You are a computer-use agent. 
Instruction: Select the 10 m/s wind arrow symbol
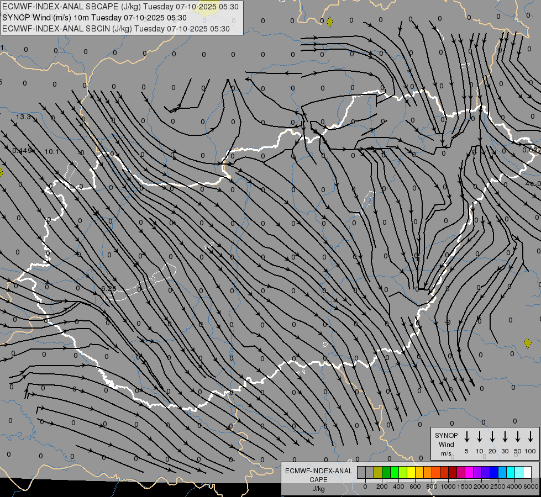click(x=480, y=437)
